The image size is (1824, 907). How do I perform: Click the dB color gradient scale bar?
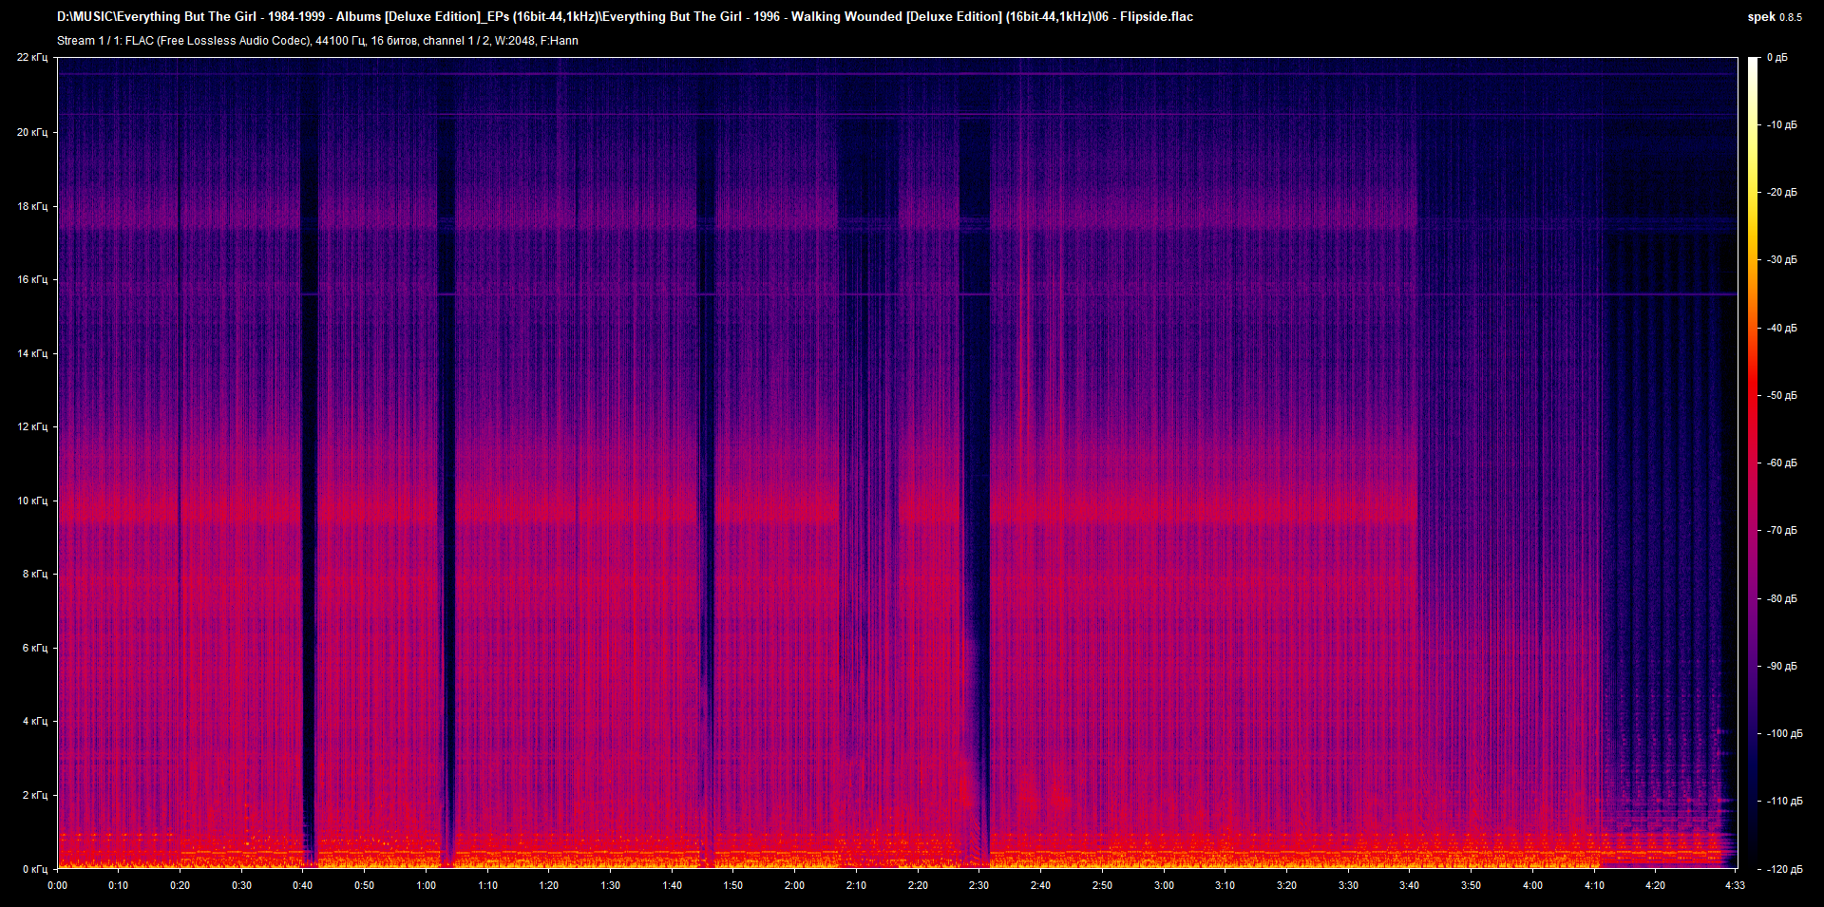click(x=1754, y=463)
